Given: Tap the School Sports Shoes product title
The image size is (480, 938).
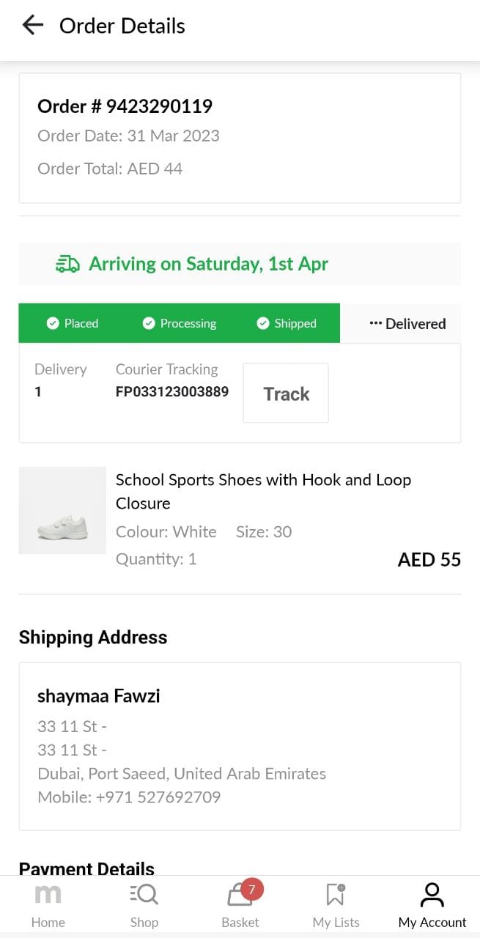Looking at the screenshot, I should coord(263,491).
